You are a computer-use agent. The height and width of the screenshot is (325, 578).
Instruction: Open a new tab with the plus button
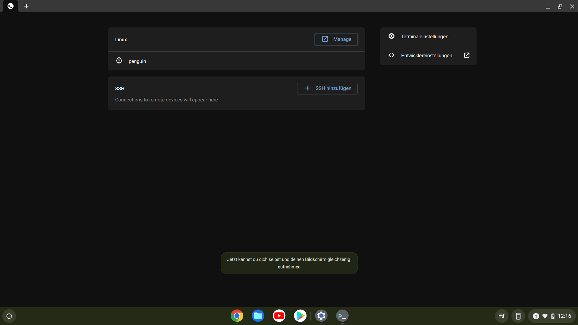(26, 6)
